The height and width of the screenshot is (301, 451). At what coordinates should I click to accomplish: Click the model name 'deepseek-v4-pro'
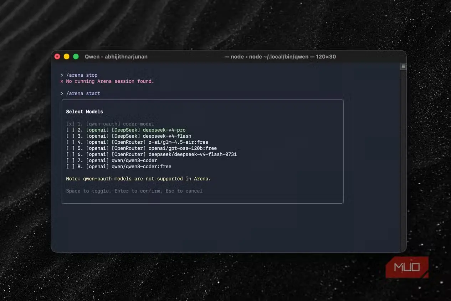tap(164, 130)
